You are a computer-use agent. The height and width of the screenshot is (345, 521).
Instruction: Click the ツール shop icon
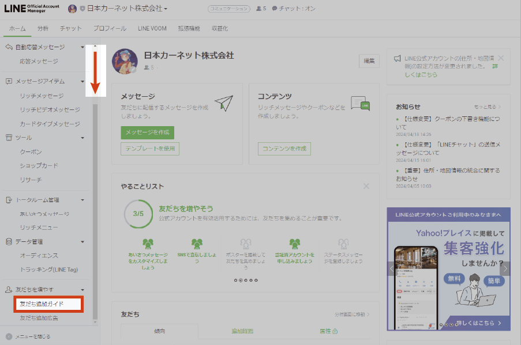point(9,138)
